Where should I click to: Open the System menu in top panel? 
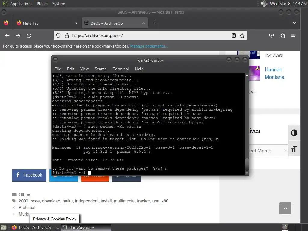[59, 4]
